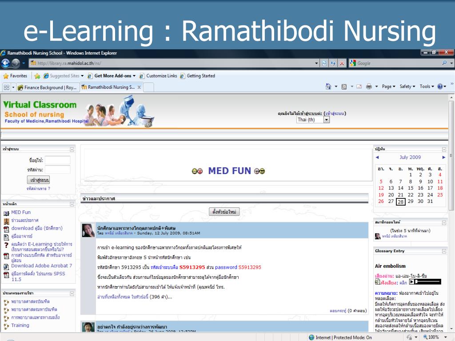Open the Tools menu dropdown
Viewport: 455px width, 341px height.
[x=427, y=87]
